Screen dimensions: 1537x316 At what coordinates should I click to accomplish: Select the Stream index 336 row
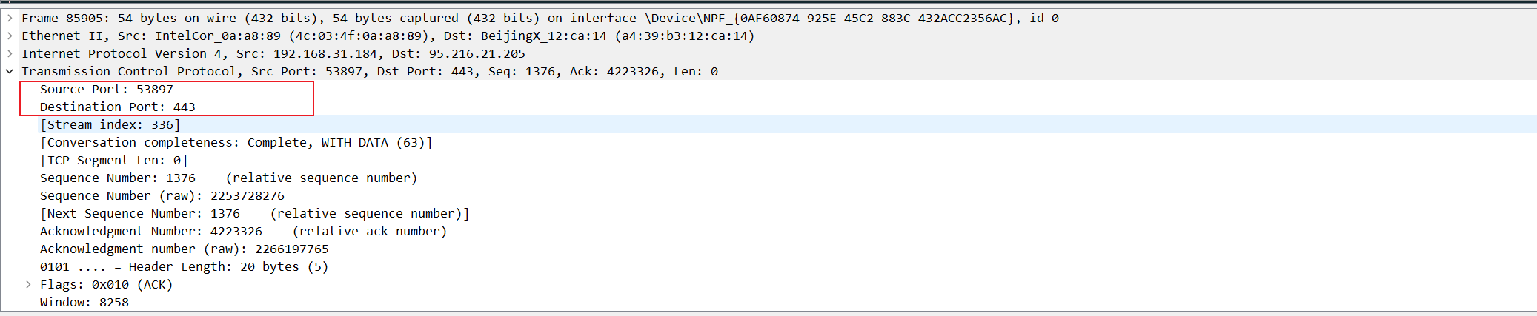(x=768, y=124)
